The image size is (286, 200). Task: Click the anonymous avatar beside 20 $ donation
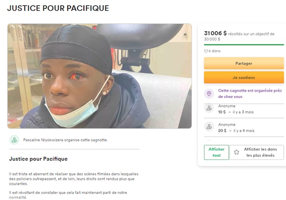[x=209, y=126]
